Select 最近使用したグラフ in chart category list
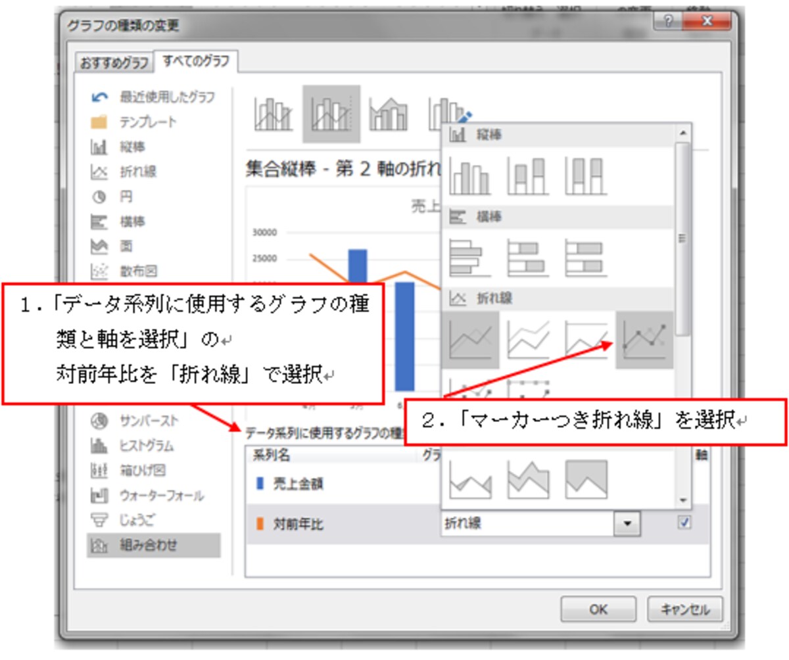 click(x=154, y=97)
